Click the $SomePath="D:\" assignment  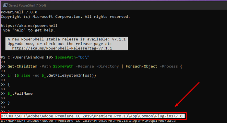(x=72, y=57)
